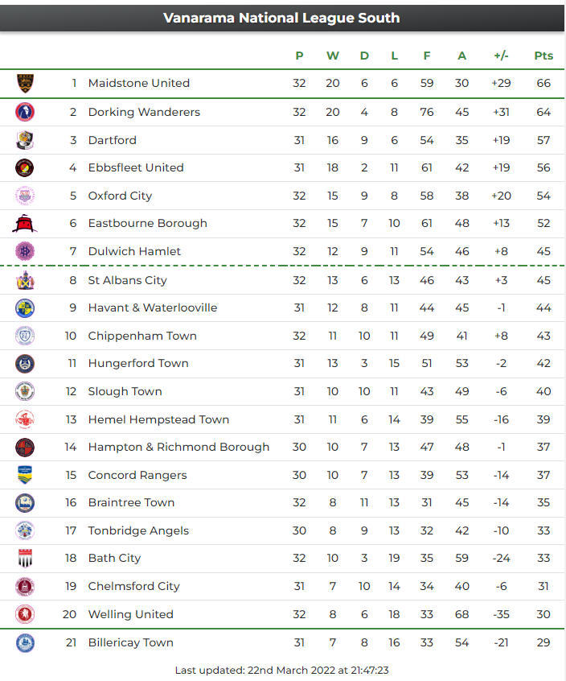This screenshot has width=566, height=681.
Task: Click the Welling United club crest
Action: coord(25,614)
